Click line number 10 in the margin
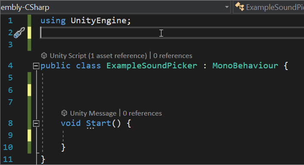Image resolution: width=304 pixels, height=165 pixels. tap(8, 147)
